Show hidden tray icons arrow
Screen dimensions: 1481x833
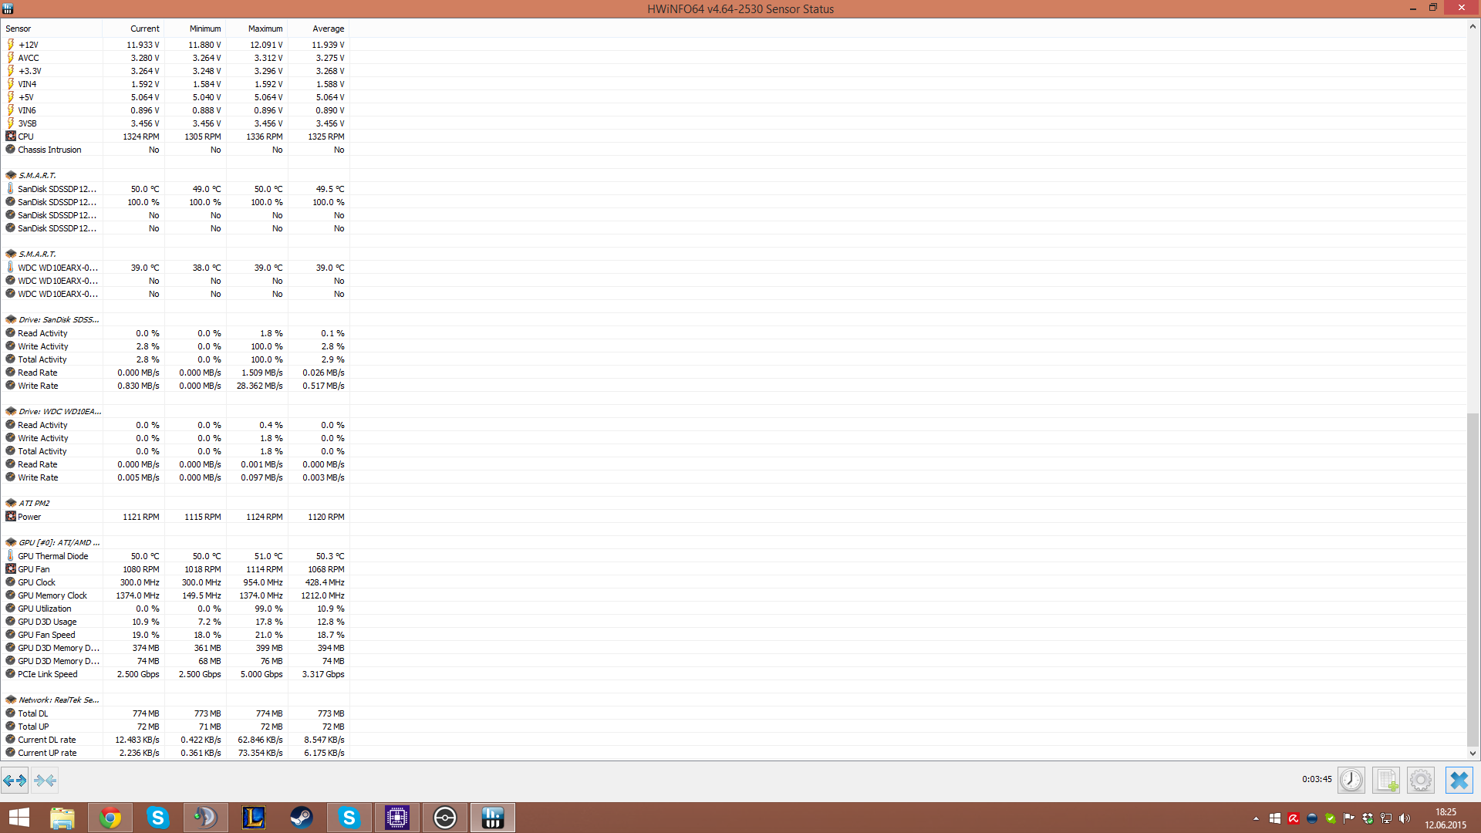tap(1256, 818)
